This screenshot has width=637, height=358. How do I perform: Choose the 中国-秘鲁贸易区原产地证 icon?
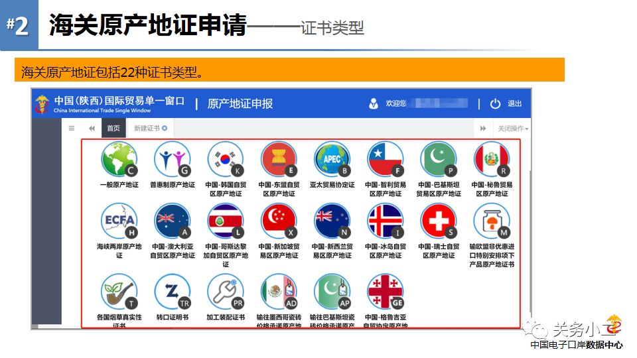(492, 159)
